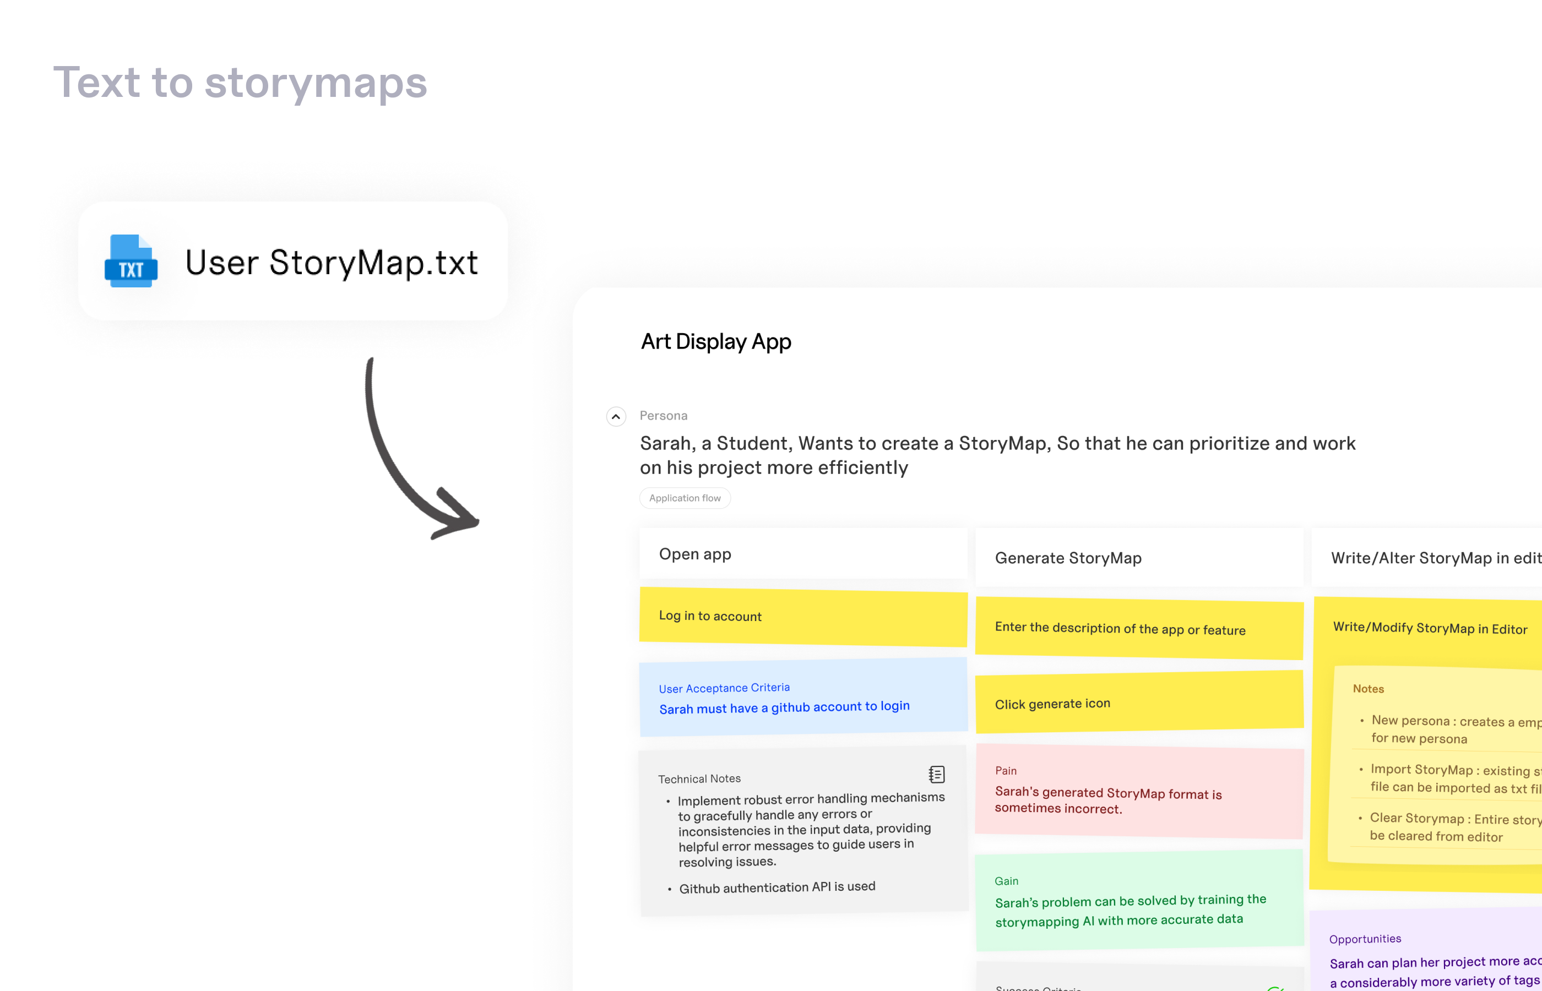Click the blue TXT file icon
The height and width of the screenshot is (991, 1542).
pyautogui.click(x=131, y=262)
